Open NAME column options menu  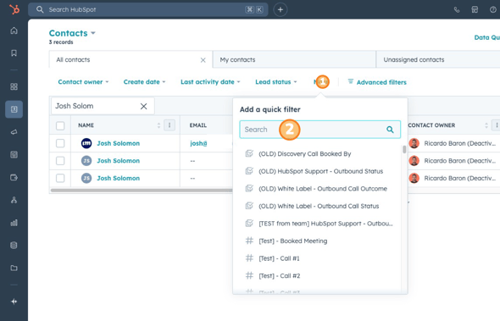tap(169, 125)
